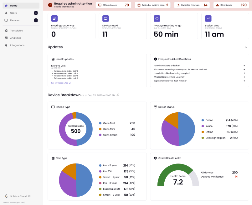Click the In use status legend entry
The image size is (252, 205).
[x=219, y=126]
